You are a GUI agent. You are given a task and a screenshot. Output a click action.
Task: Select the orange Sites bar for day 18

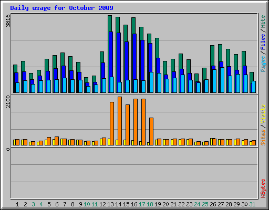[151, 131]
